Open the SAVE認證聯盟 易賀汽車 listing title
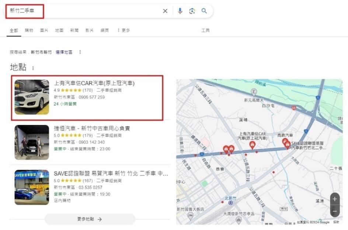This screenshot has height=230, width=348. click(111, 173)
